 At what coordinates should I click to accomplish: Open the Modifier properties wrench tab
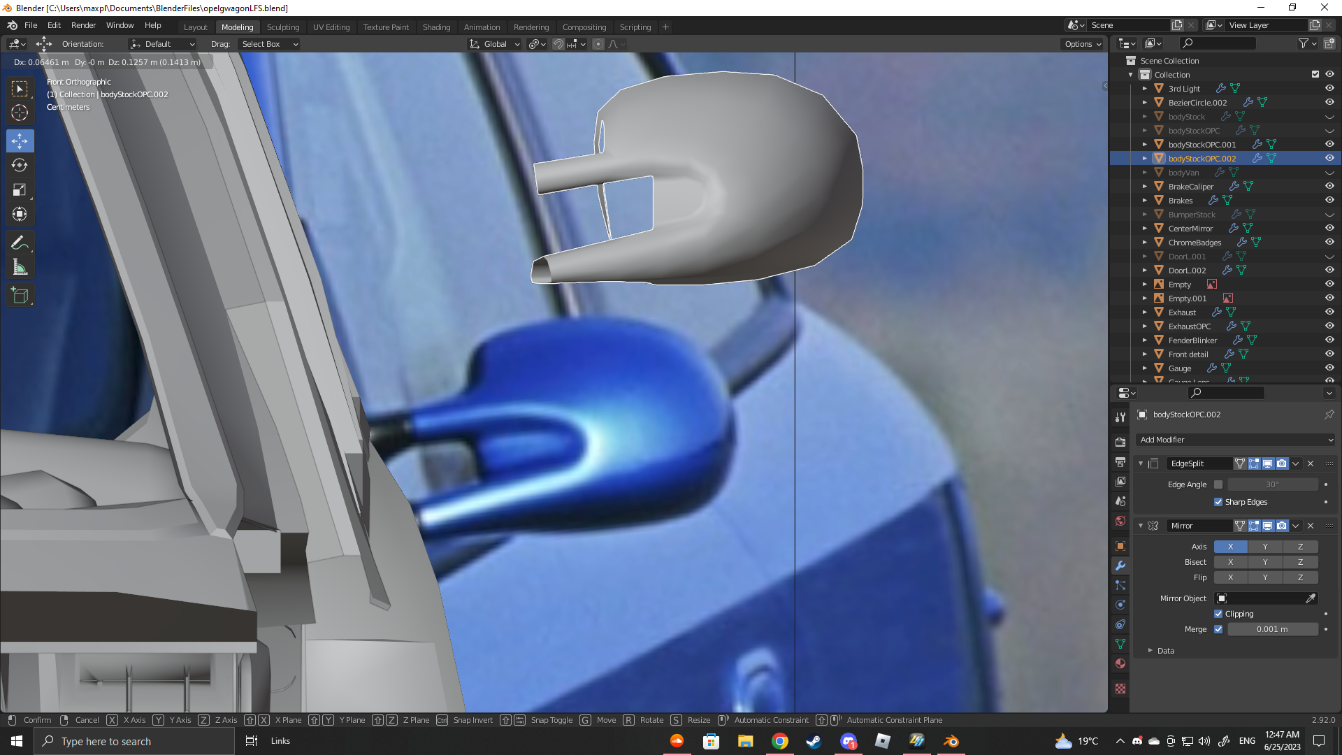(1120, 566)
